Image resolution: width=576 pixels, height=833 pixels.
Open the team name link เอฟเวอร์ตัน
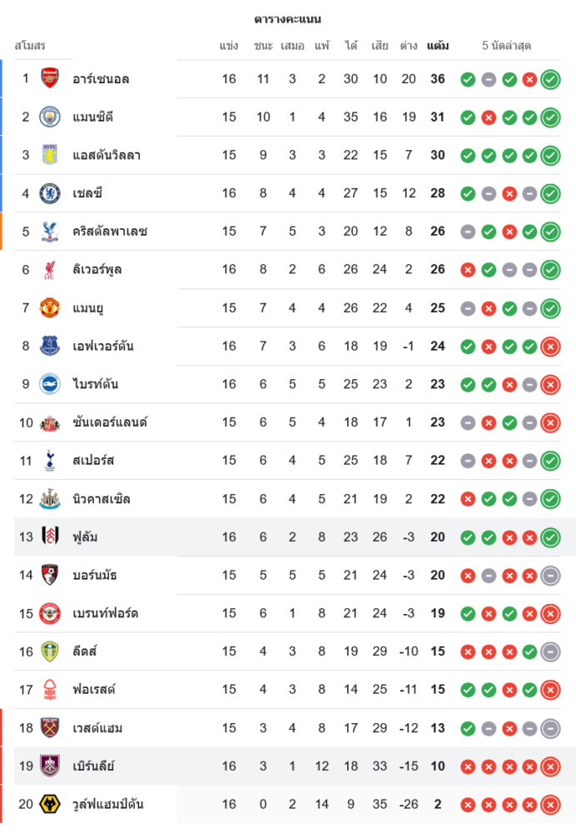coord(103,346)
